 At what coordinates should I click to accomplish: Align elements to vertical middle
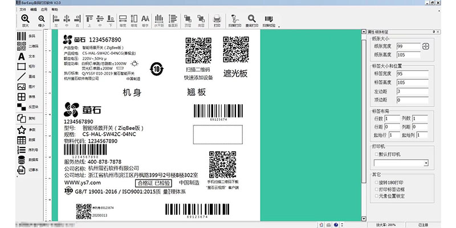[x=100, y=21]
